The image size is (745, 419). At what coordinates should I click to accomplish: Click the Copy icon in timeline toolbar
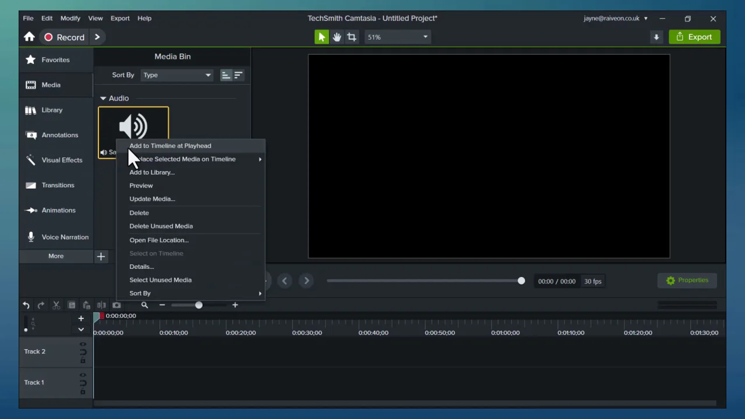coord(72,305)
